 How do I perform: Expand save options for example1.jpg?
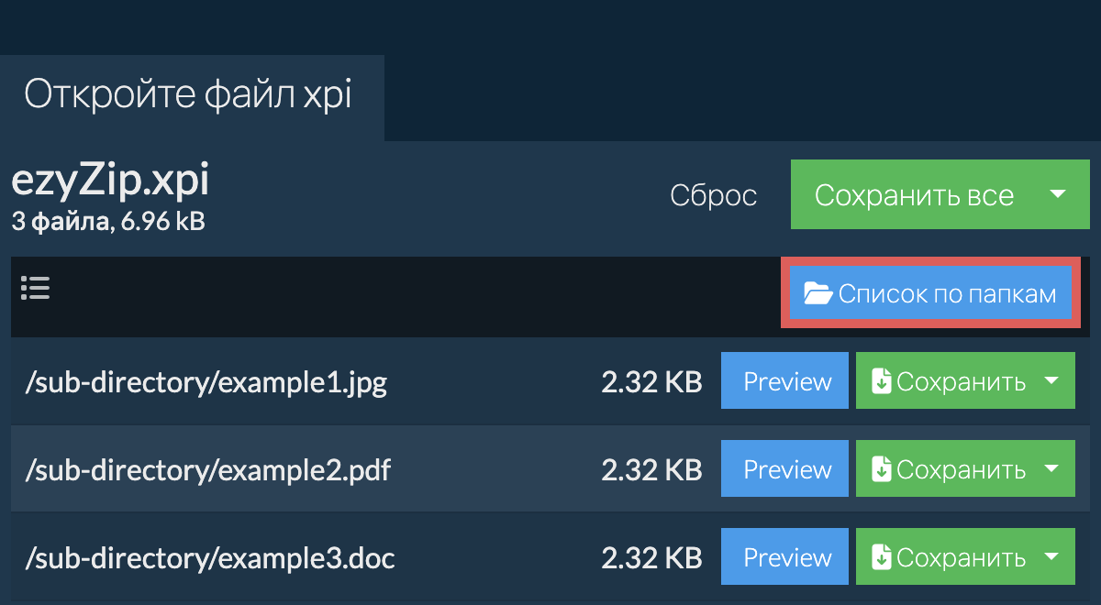1051,382
